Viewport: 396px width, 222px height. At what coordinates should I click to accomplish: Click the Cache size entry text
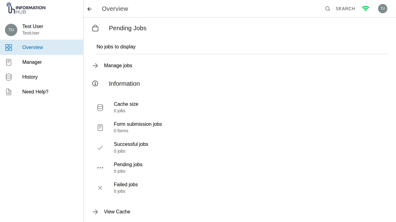click(x=126, y=104)
